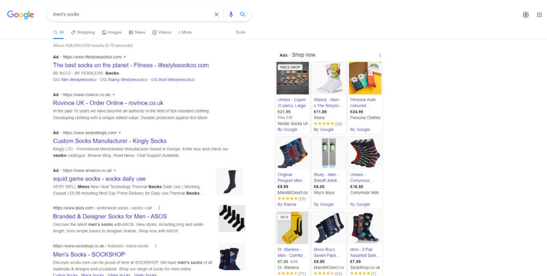
Task: Click the £11.89 Stance socks price
Action: click(321, 112)
